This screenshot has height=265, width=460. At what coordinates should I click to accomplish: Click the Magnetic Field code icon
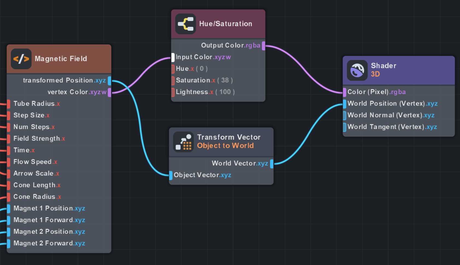coord(21,58)
